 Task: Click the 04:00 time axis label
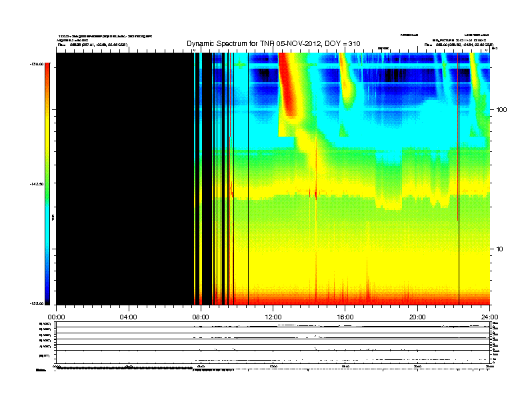tap(129, 317)
